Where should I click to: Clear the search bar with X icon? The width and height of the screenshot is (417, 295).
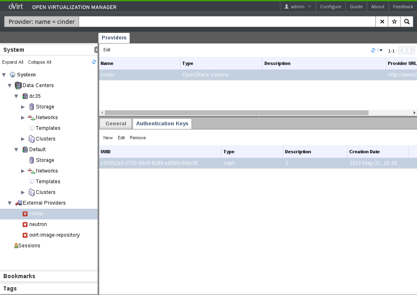click(382, 22)
